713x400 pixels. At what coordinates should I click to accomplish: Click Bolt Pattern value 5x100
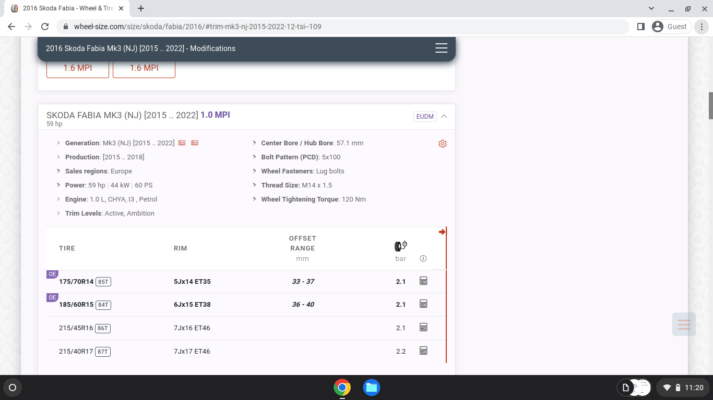[330, 157]
